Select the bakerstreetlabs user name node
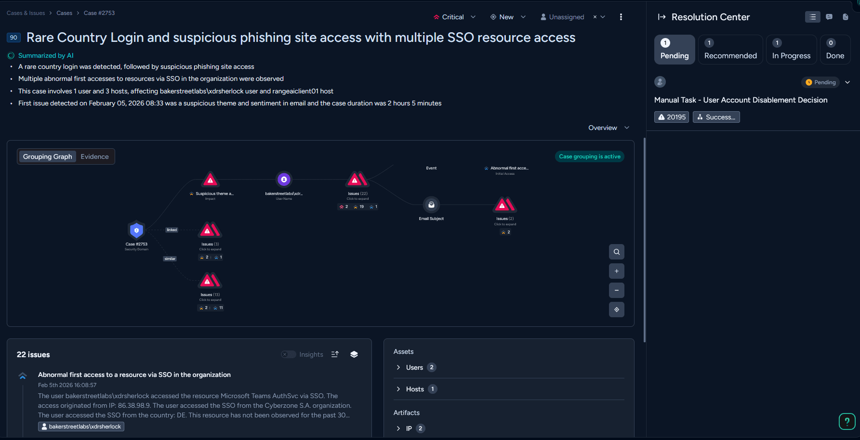The height and width of the screenshot is (440, 860). coord(284,180)
